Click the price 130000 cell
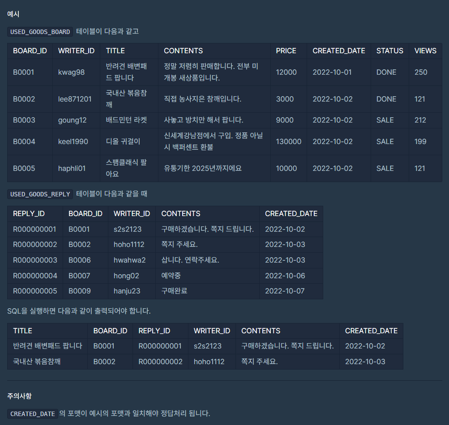Image resolution: width=449 pixels, height=425 pixels. pyautogui.click(x=288, y=141)
